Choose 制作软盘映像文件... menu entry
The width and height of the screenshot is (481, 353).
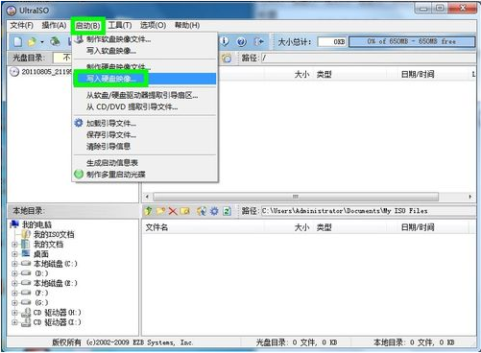(x=145, y=39)
